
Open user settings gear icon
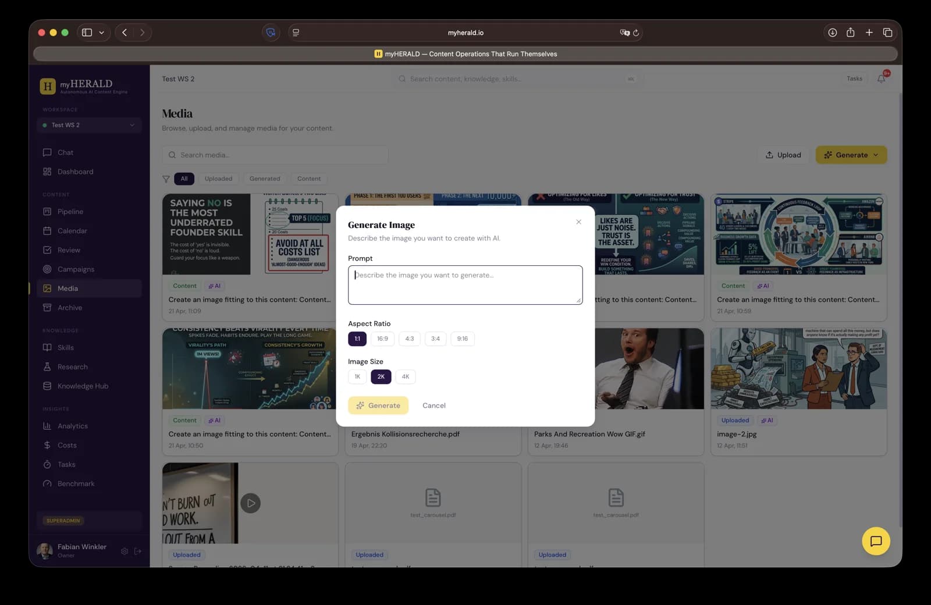click(x=125, y=551)
